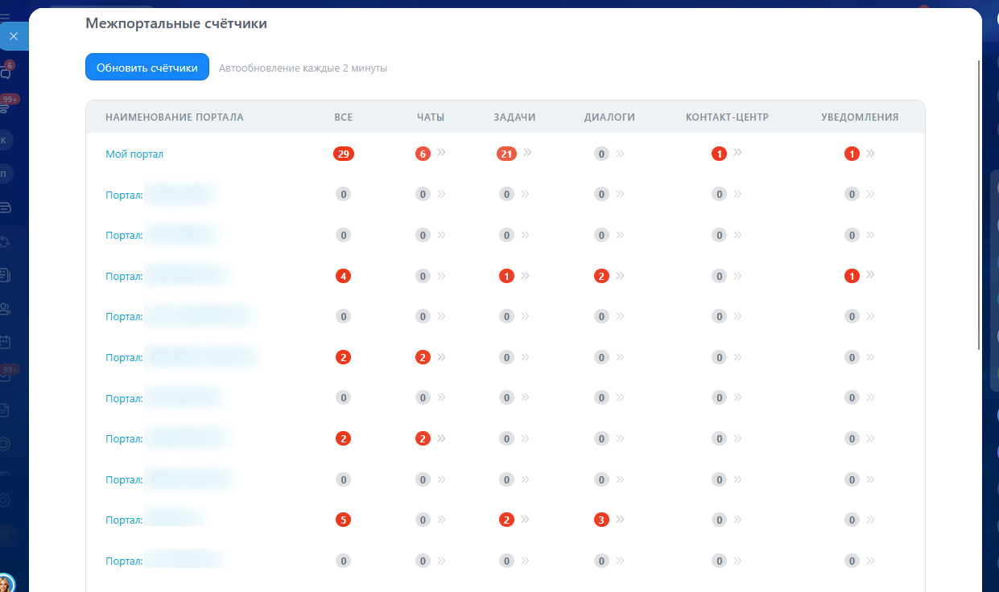Click the ВСЕ column header
This screenshot has height=592, width=999.
click(344, 117)
